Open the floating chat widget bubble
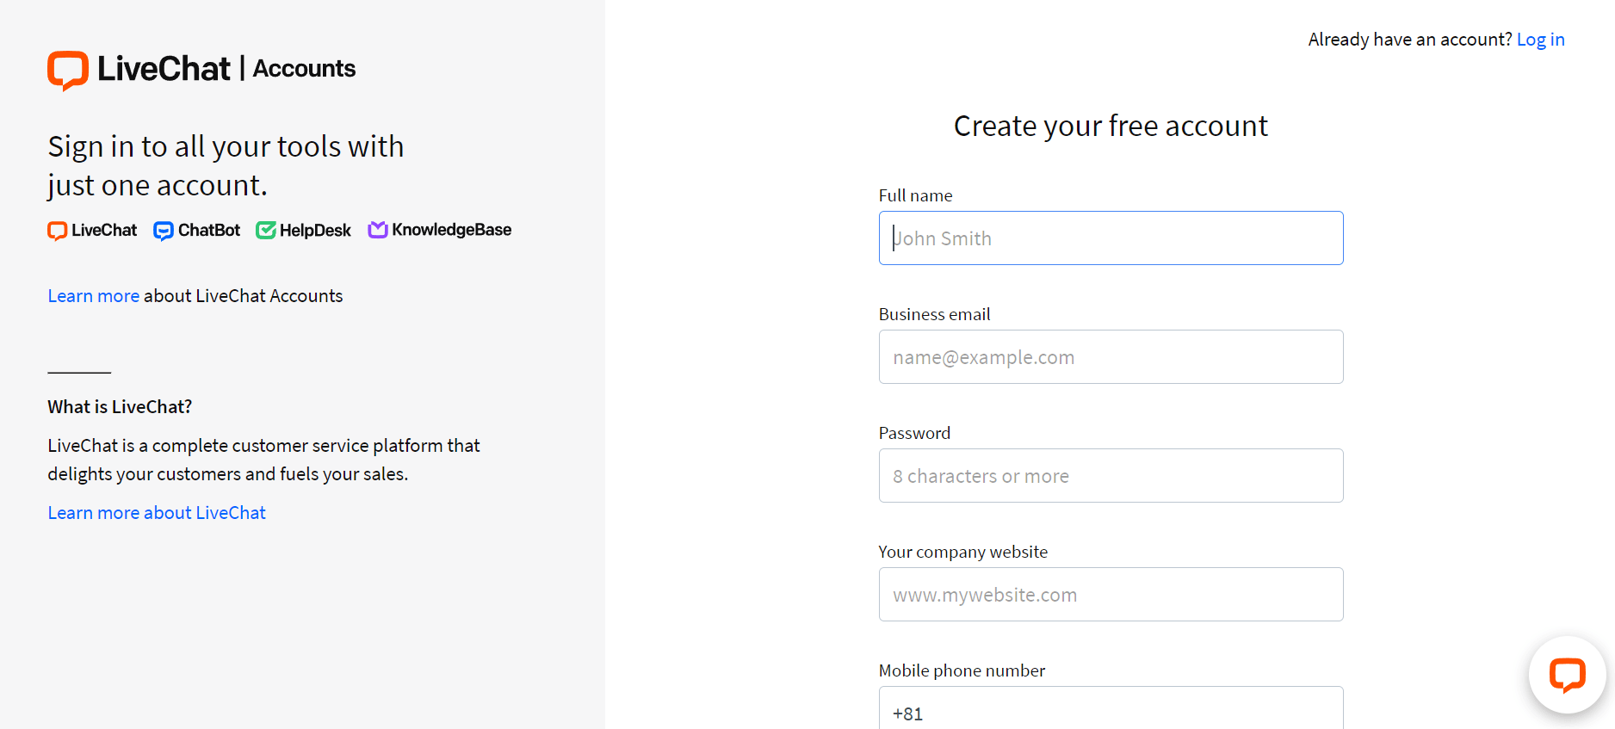This screenshot has height=729, width=1615. point(1567,675)
